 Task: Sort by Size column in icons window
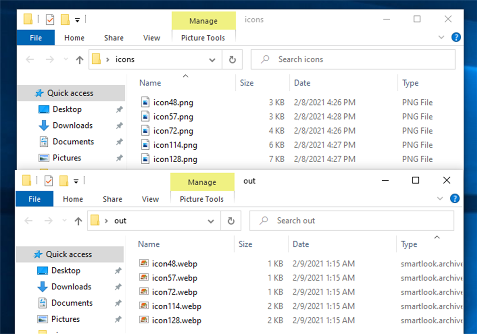pyautogui.click(x=263, y=83)
